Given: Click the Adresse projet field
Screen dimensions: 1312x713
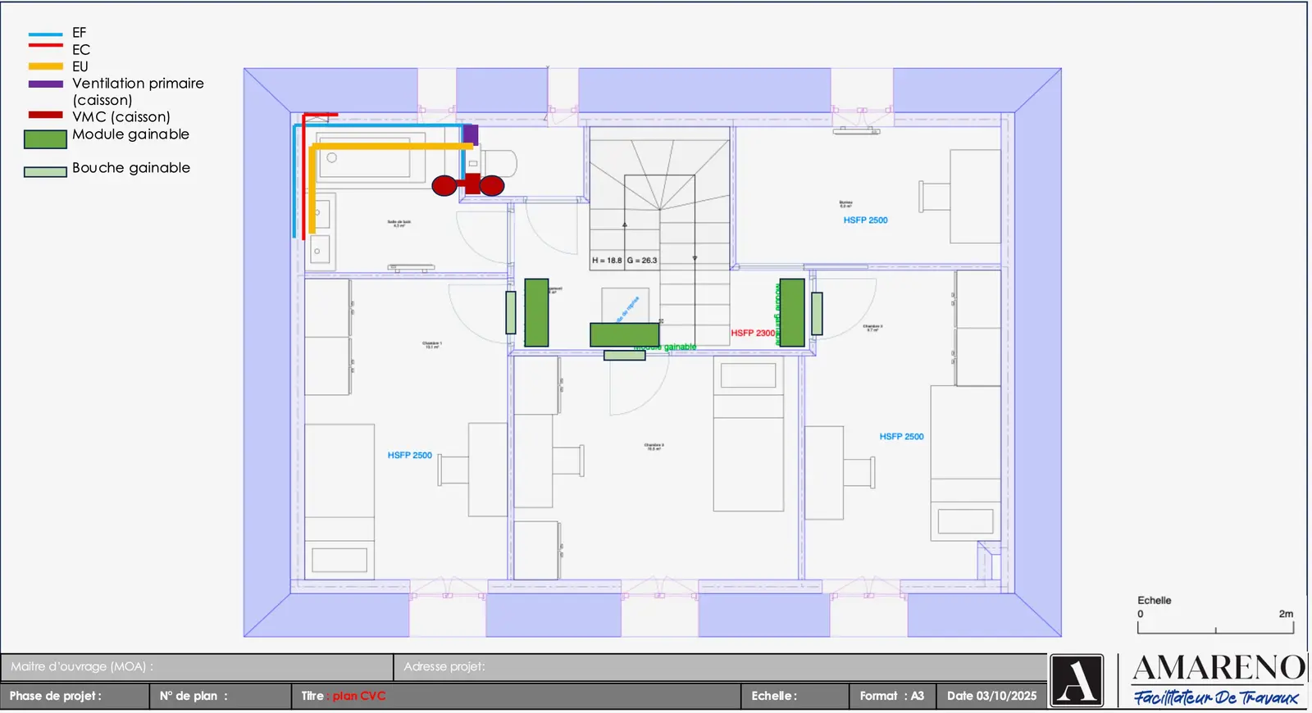Looking at the screenshot, I should pos(720,667).
